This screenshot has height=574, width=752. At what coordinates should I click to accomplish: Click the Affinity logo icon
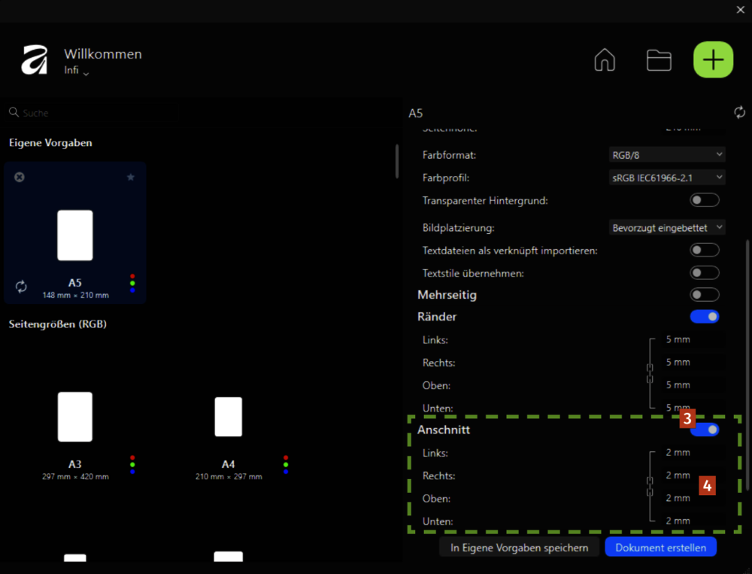click(35, 60)
